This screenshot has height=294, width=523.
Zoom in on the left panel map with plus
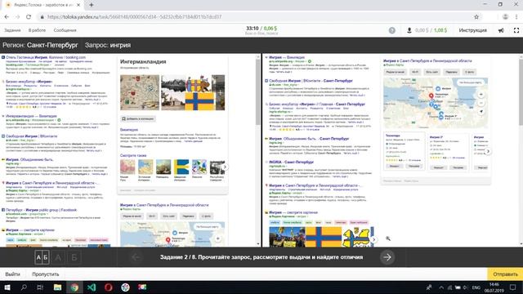[x=218, y=238]
